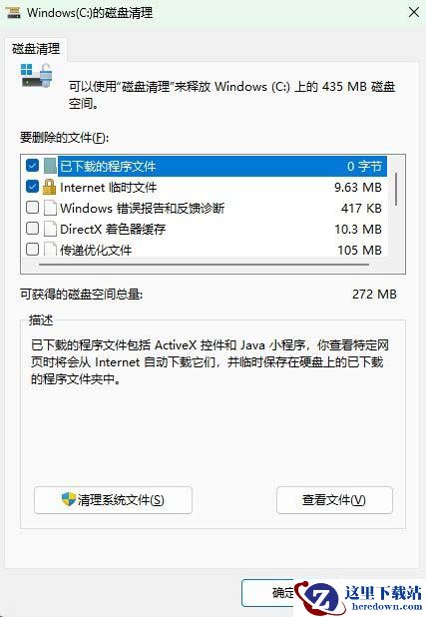Confirm with the 确定 button

(x=271, y=593)
